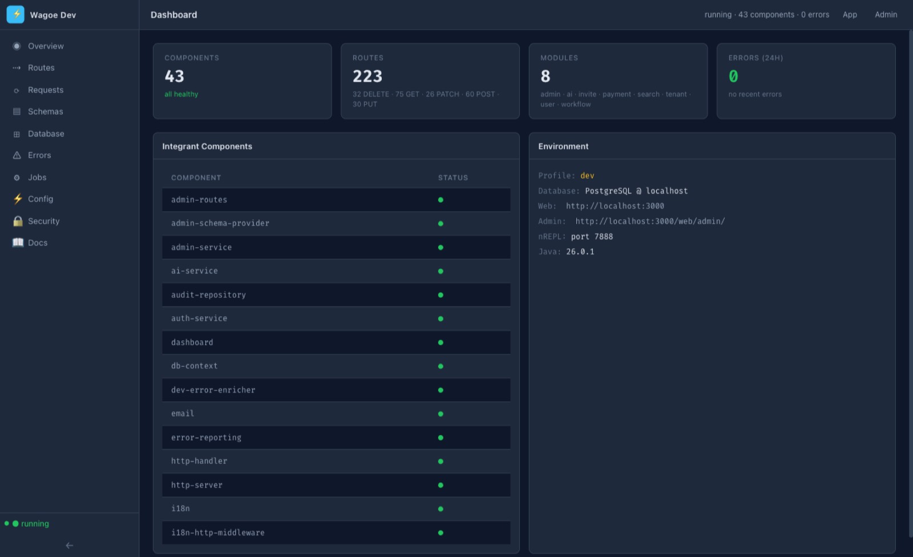This screenshot has width=913, height=557.
Task: Select the Errors (24h) summary card
Action: click(806, 81)
